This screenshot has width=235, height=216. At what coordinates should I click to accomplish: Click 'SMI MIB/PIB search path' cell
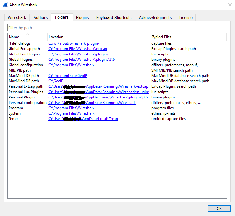172,70
